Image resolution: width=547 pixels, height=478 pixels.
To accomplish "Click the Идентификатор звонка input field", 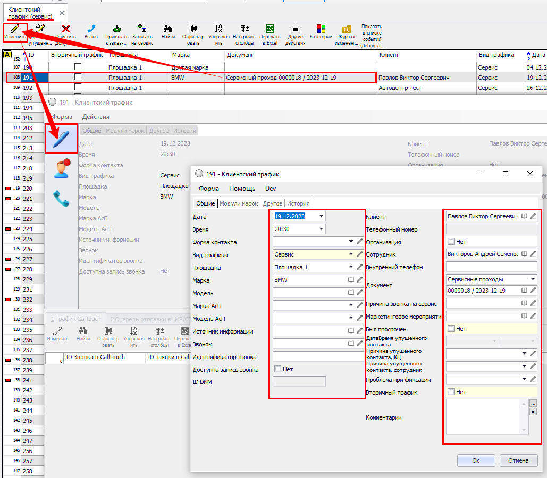I will pyautogui.click(x=317, y=357).
